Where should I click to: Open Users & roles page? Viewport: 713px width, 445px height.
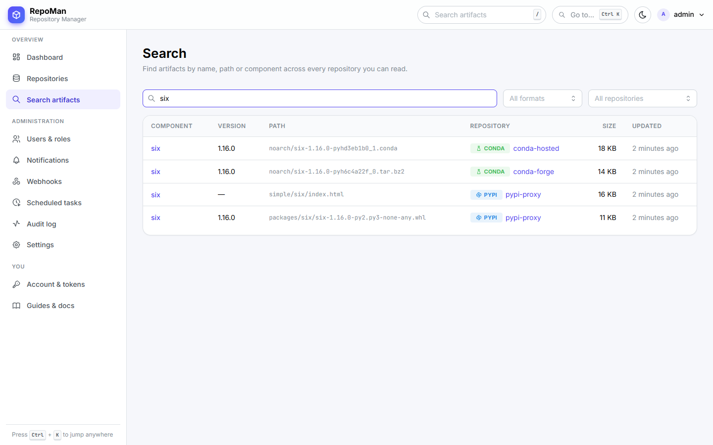(x=63, y=139)
